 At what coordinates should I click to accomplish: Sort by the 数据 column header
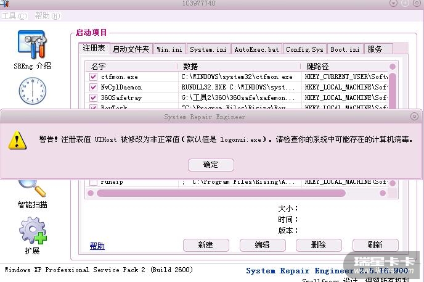click(239, 66)
